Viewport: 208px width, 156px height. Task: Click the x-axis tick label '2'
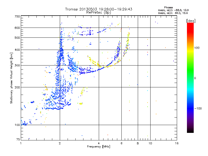click(60, 143)
